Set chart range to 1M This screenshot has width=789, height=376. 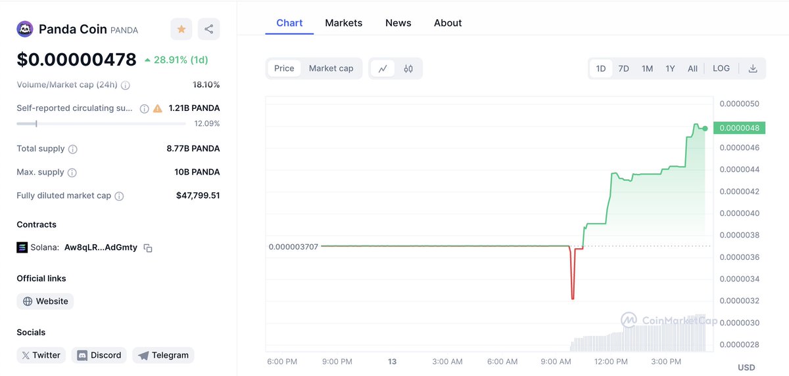pyautogui.click(x=647, y=68)
